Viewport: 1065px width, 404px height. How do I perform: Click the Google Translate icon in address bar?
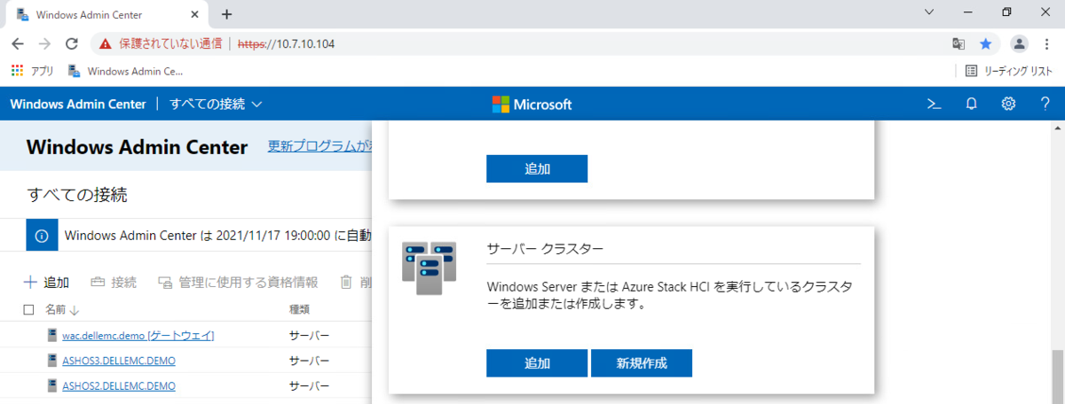[x=958, y=43]
